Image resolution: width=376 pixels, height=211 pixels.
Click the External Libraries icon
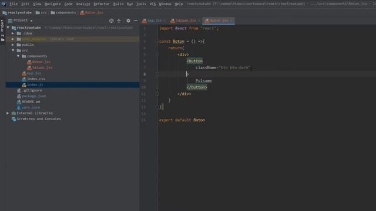pyautogui.click(x=14, y=113)
